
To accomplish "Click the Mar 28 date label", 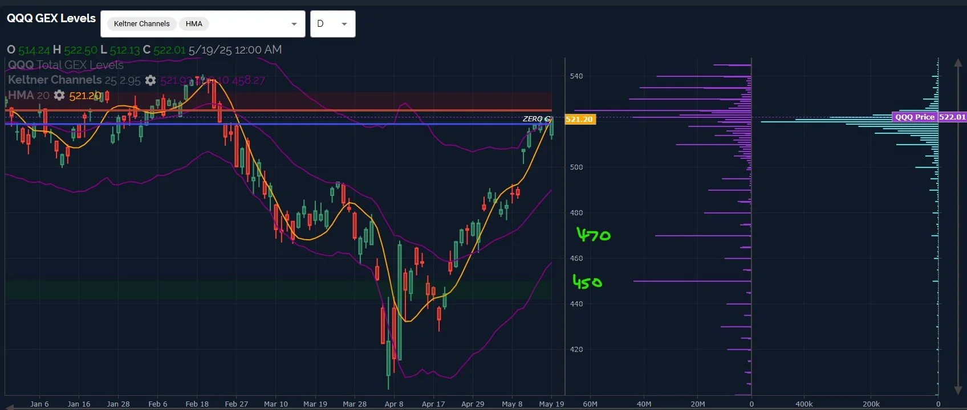I will [x=355, y=404].
